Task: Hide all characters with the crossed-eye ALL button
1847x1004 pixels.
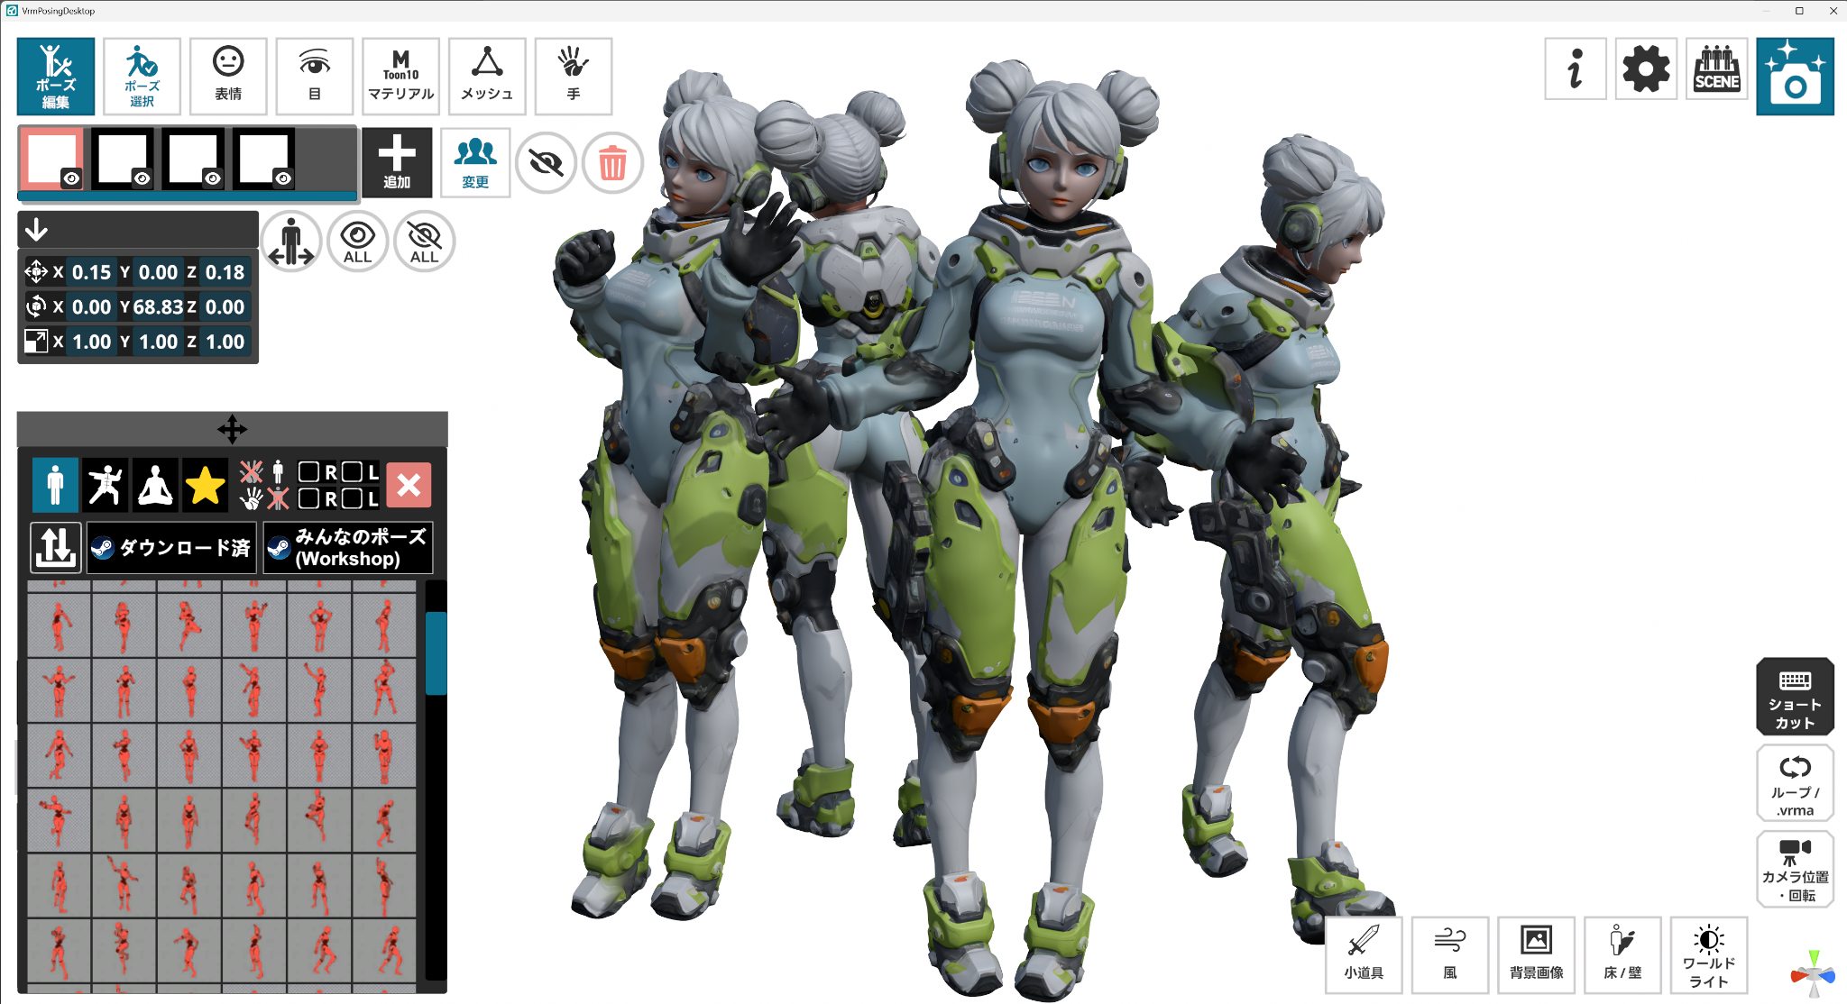Action: click(x=424, y=242)
